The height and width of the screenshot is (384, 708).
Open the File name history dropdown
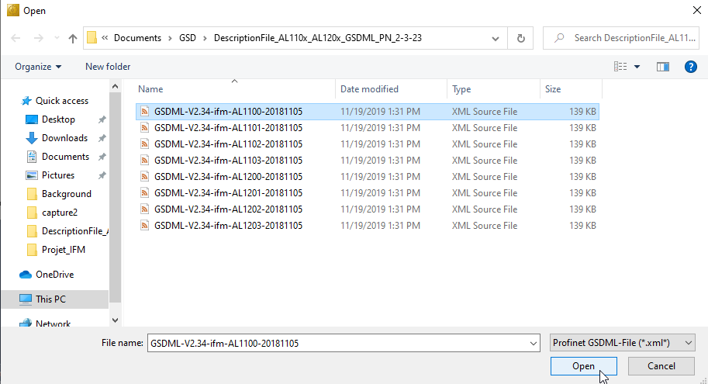[533, 343]
